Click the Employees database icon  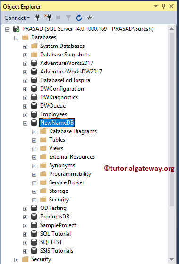tap(34, 114)
